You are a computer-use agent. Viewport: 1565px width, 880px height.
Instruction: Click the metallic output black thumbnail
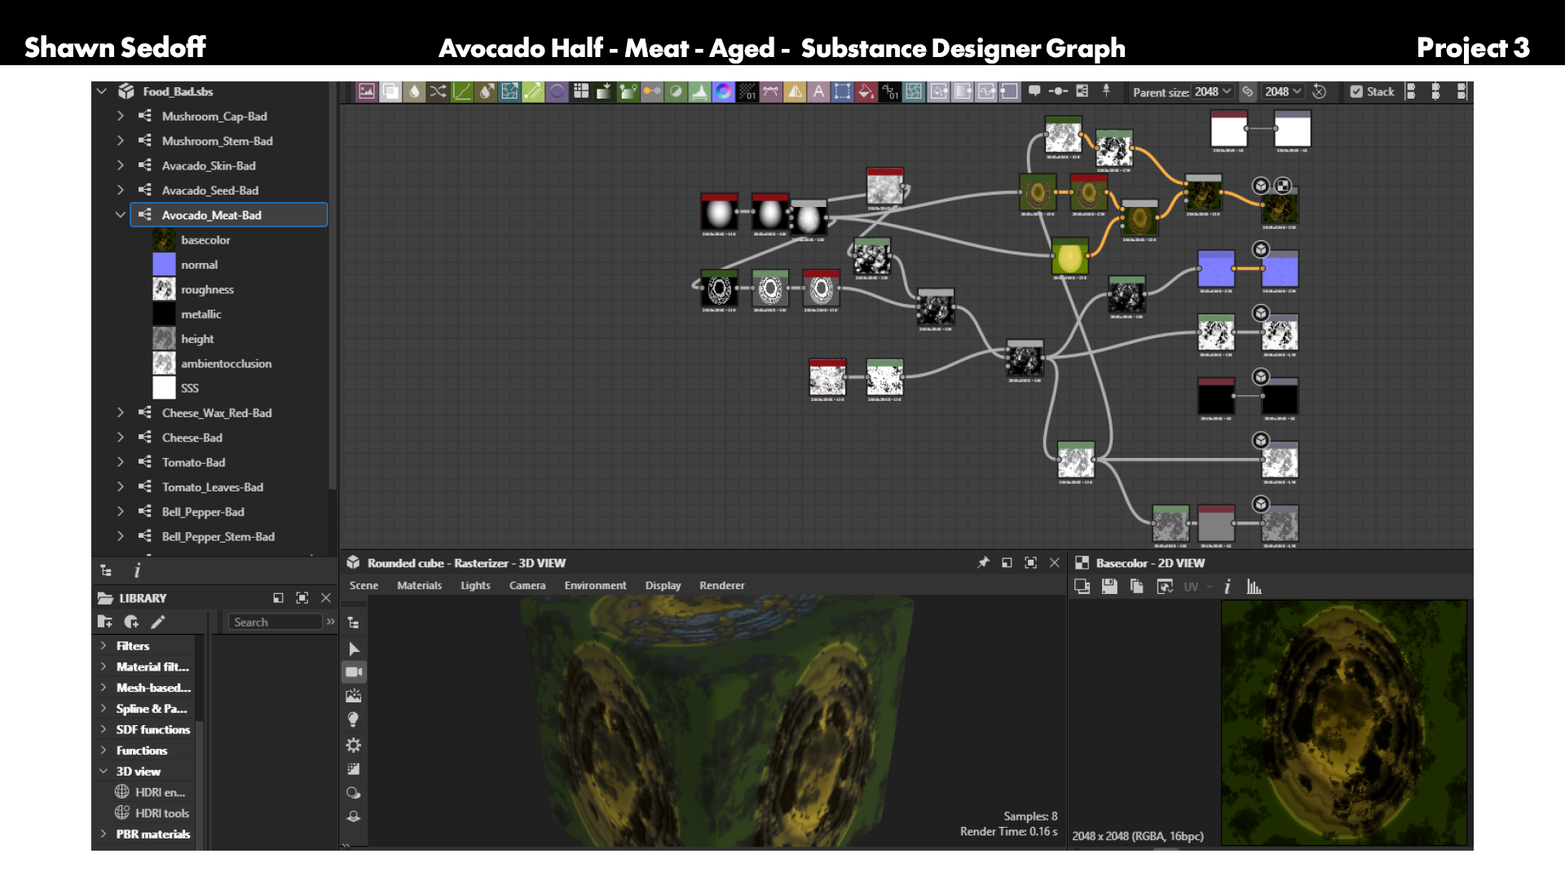click(x=164, y=314)
